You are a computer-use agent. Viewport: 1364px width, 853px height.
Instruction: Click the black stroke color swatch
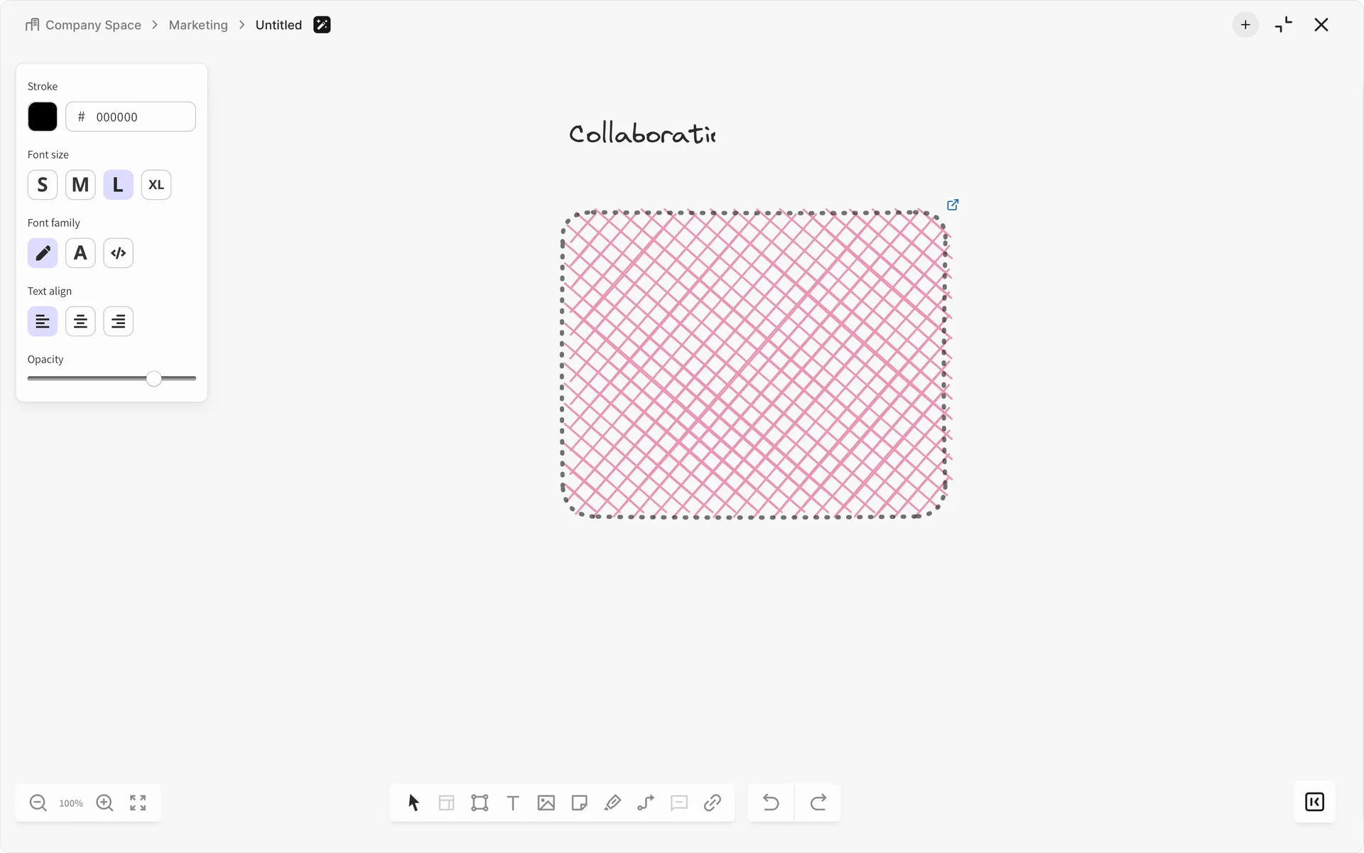[43, 117]
